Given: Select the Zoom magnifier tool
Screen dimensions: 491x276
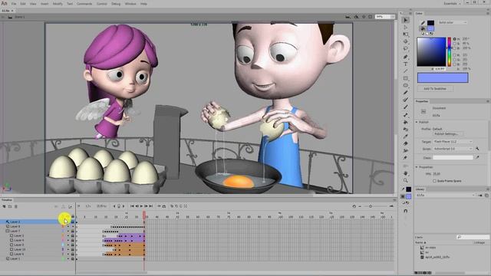Looking at the screenshot, I should (x=406, y=181).
